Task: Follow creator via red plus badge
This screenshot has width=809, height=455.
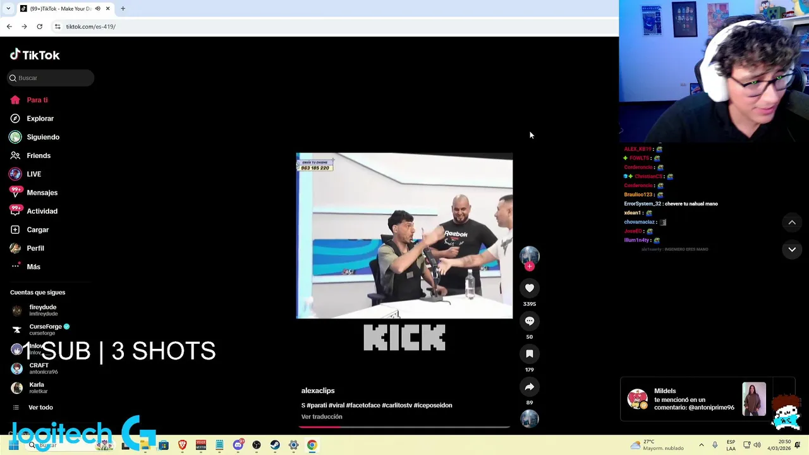Action: pos(530,267)
